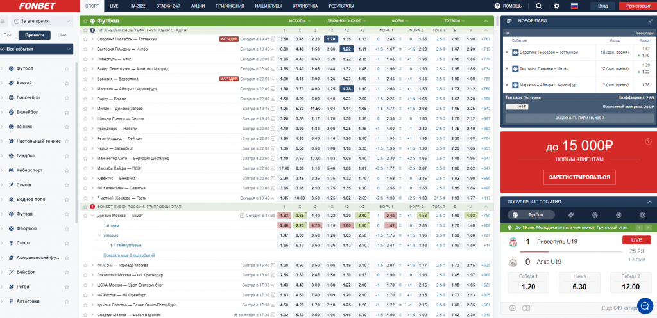Click Показать еще 6 подсобытий link
This screenshot has height=318, width=657.
coord(129,255)
